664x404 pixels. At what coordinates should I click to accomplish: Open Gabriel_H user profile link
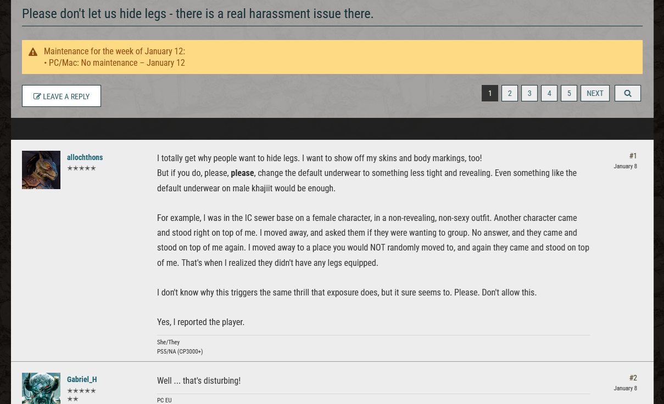[x=82, y=379]
